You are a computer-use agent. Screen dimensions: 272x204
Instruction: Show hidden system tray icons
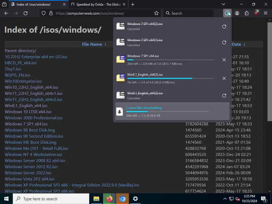pyautogui.click(x=225, y=199)
